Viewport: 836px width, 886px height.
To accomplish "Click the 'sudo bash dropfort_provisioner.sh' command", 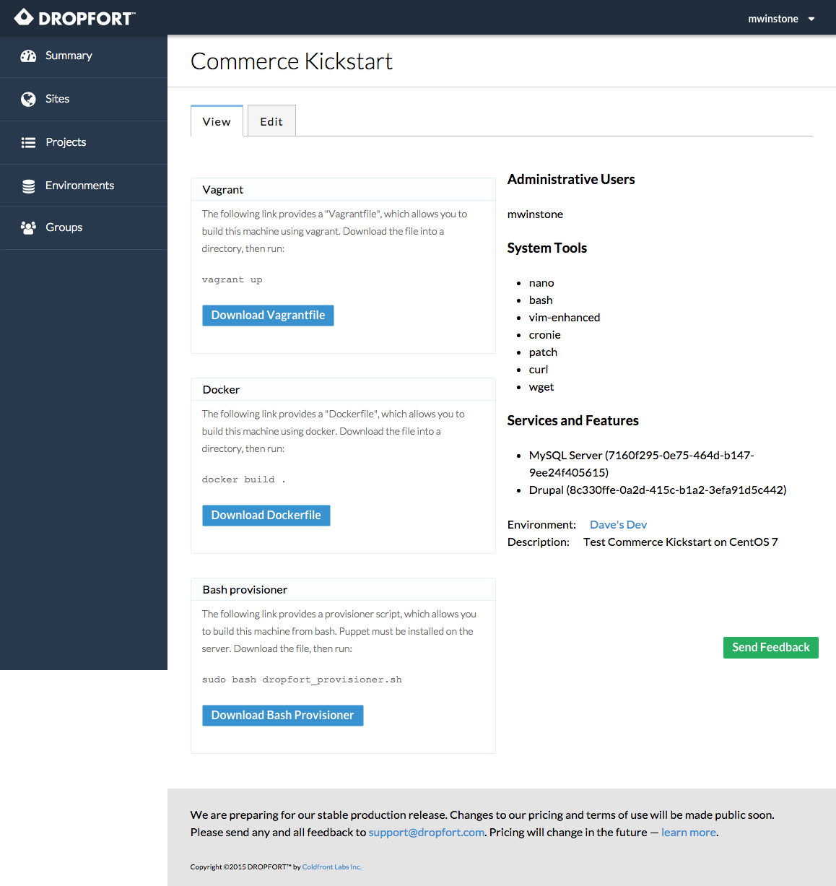I will pyautogui.click(x=302, y=680).
